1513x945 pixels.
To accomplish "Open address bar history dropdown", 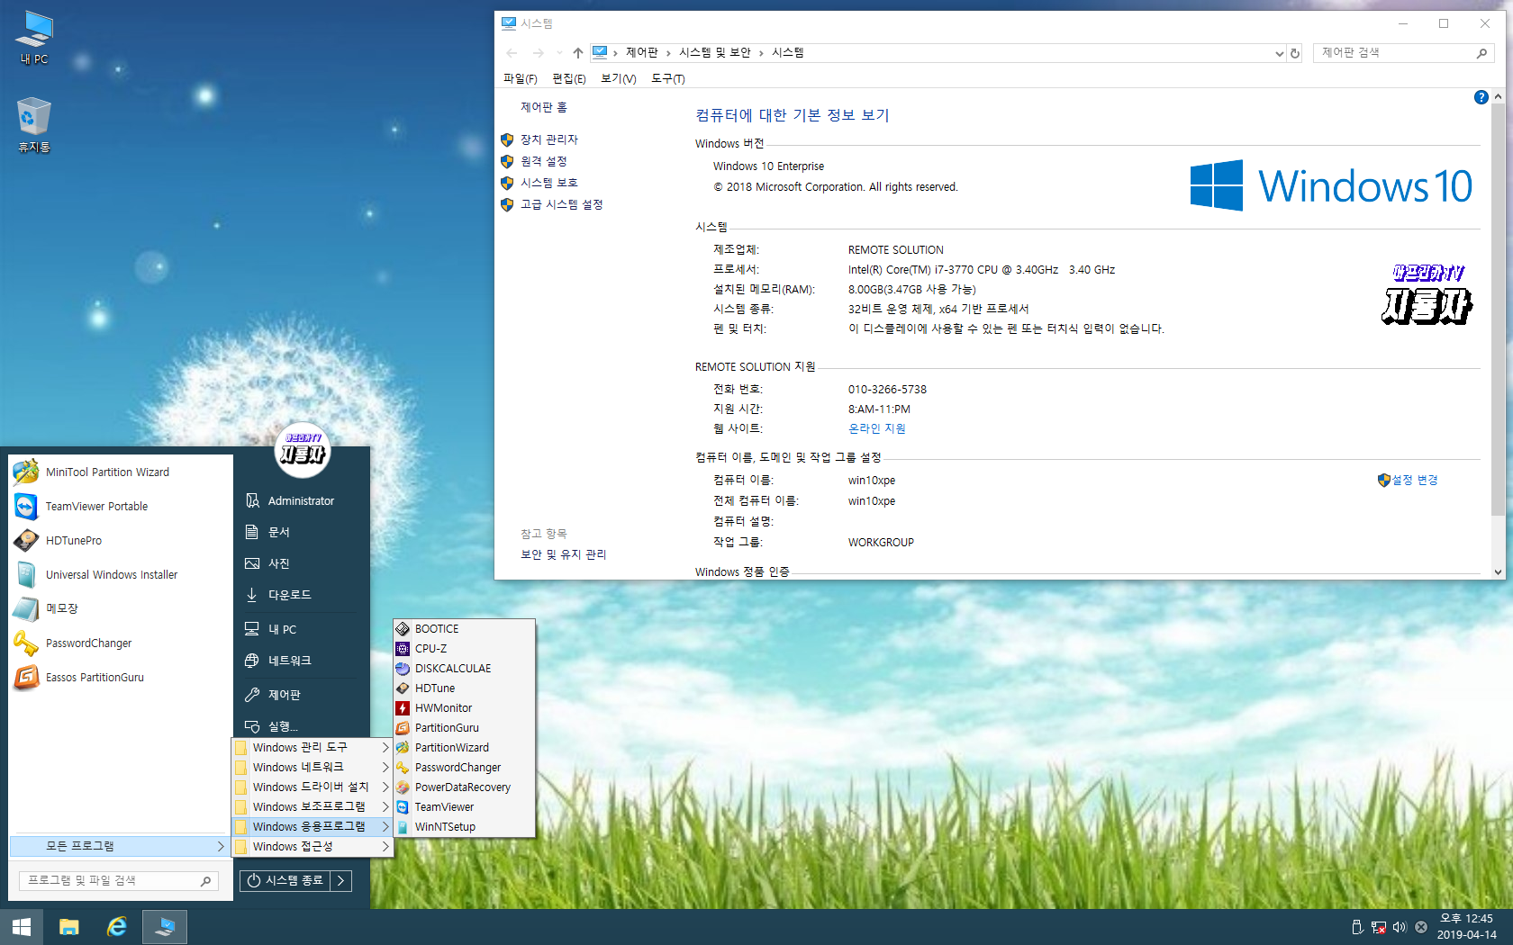I will [1279, 53].
